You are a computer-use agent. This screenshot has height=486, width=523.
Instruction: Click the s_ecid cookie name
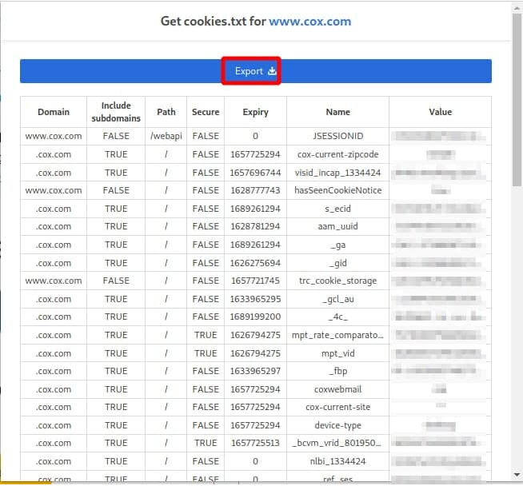(338, 209)
